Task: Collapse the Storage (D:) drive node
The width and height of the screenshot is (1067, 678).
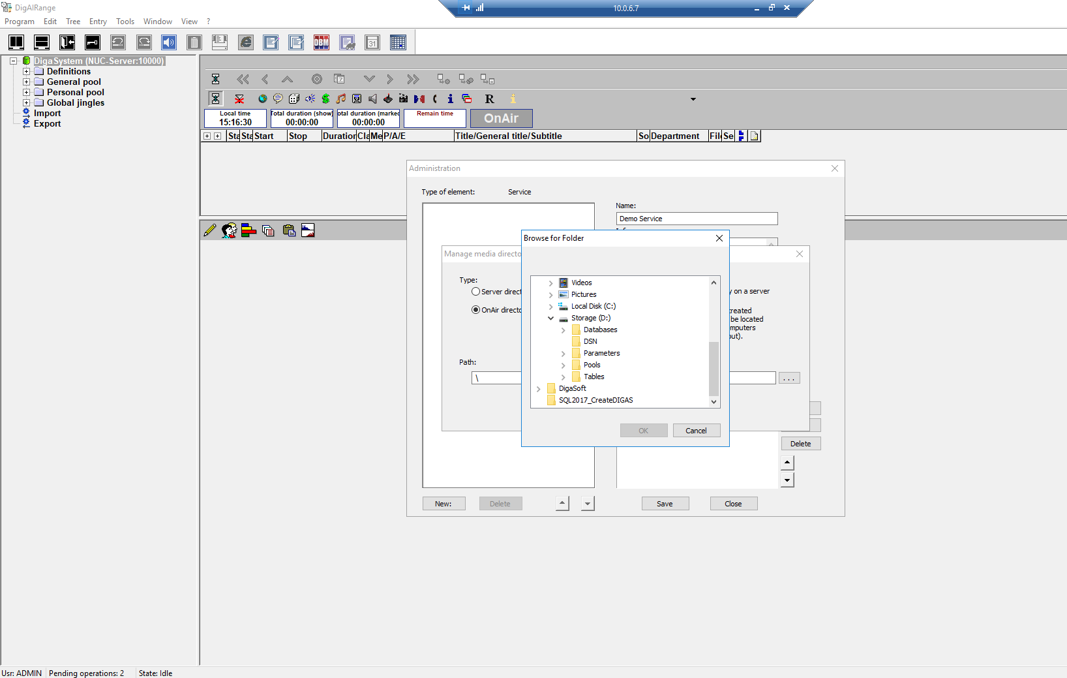Action: (x=550, y=318)
